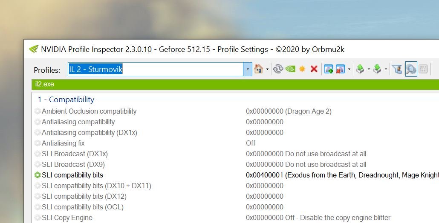Refresh the current profile settings
The width and height of the screenshot is (439, 223).
coord(278,69)
